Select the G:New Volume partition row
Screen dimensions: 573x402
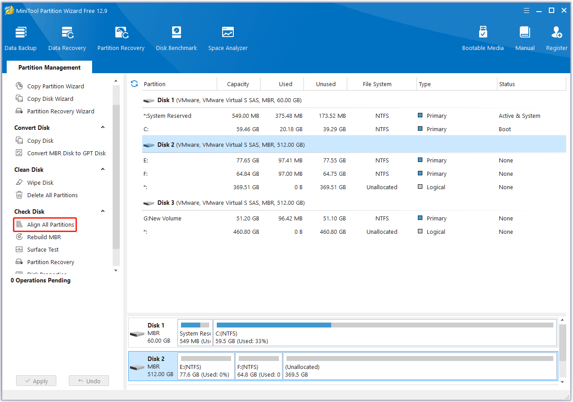point(354,219)
